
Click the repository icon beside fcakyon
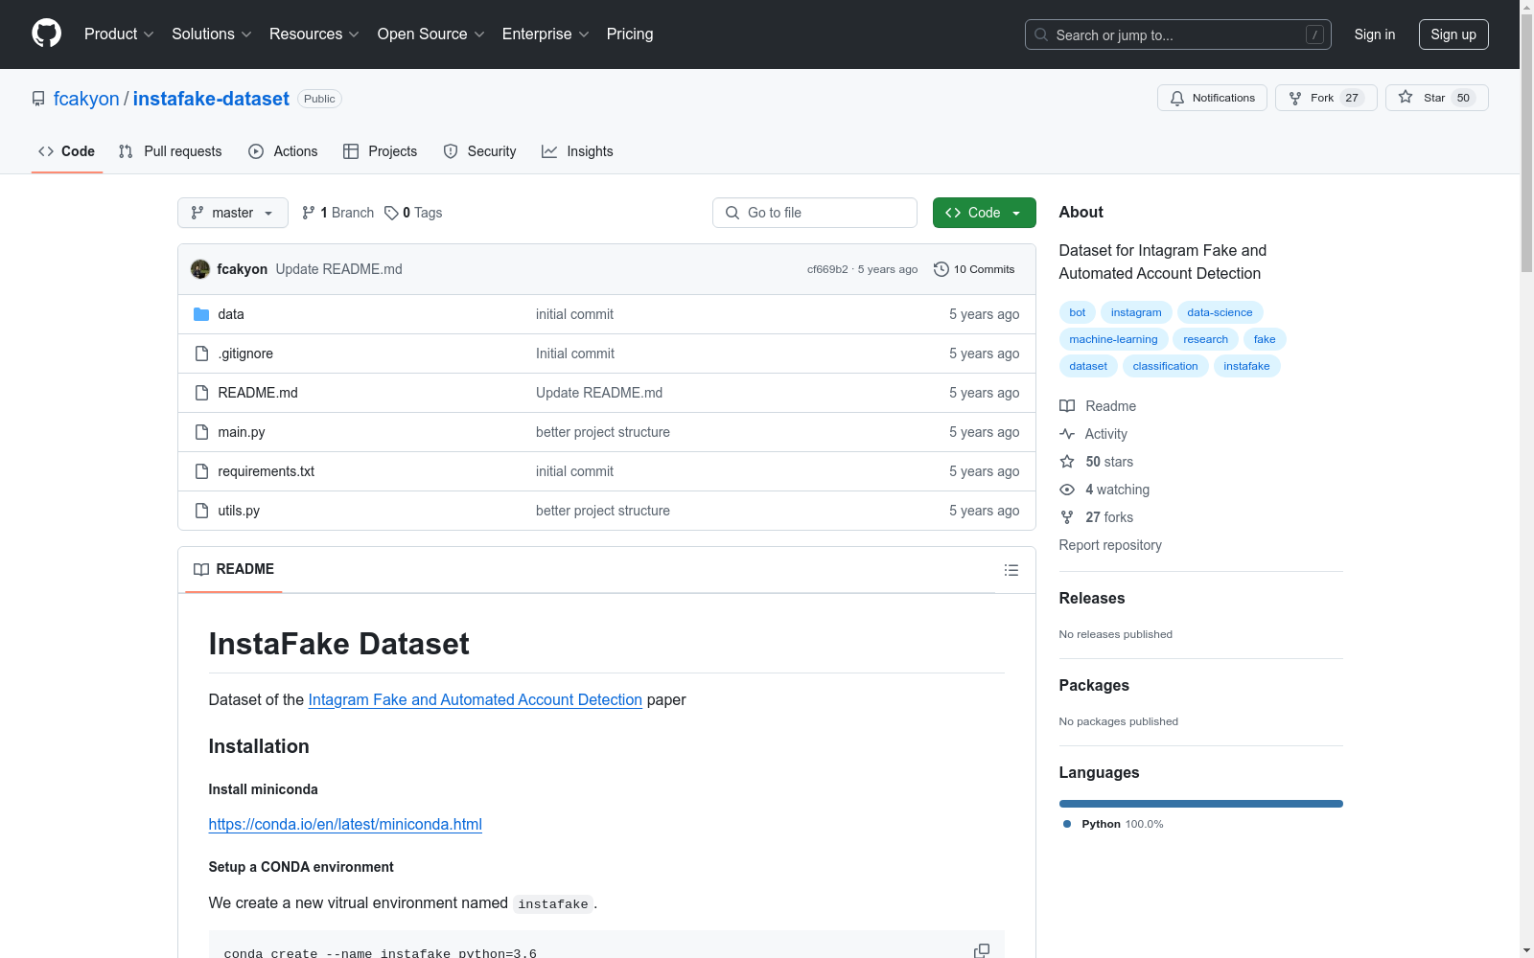pyautogui.click(x=38, y=99)
